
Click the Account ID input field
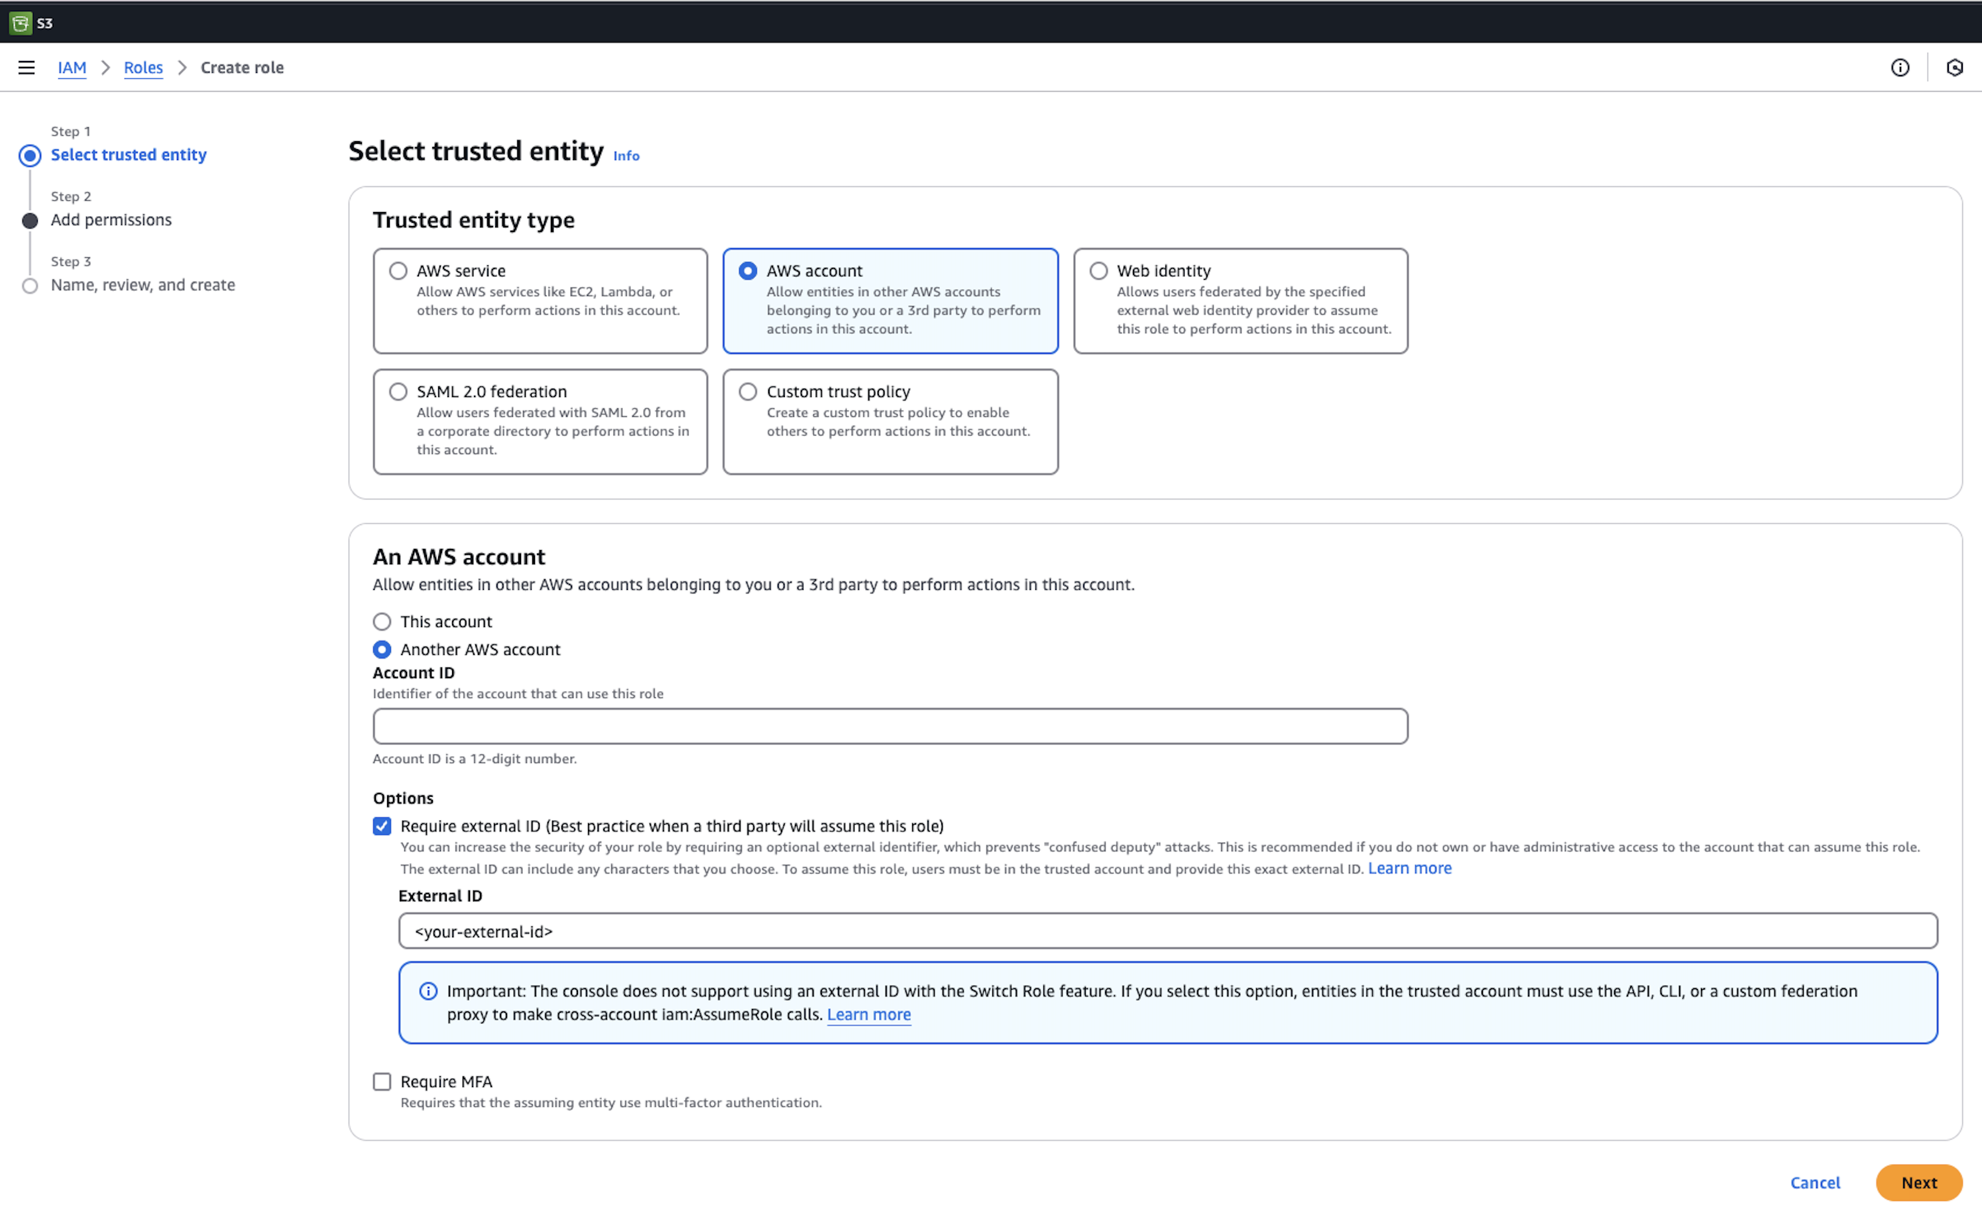click(889, 726)
